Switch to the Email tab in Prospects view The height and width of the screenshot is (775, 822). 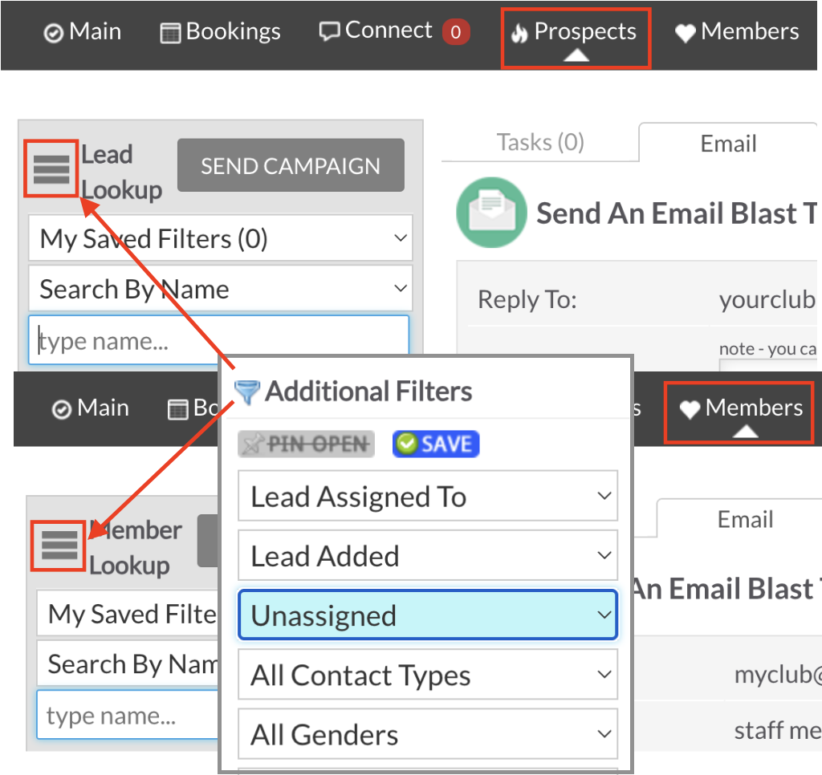pyautogui.click(x=728, y=143)
